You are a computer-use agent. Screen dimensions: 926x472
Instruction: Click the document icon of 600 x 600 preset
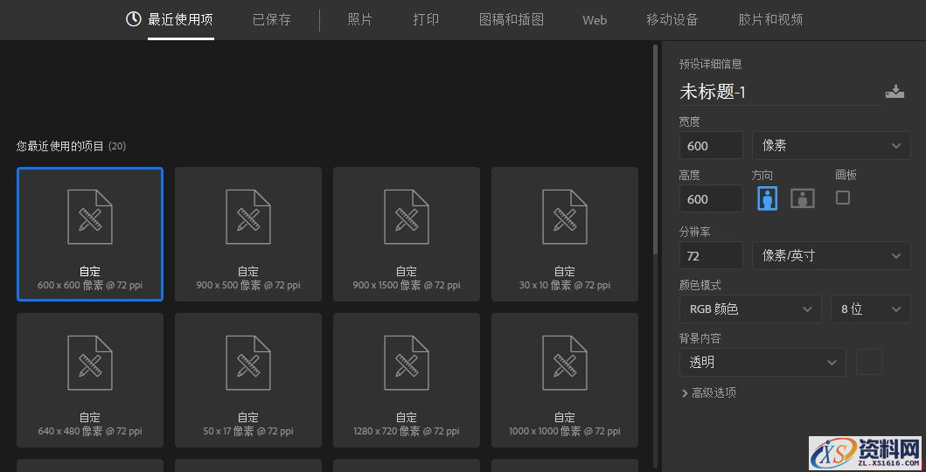point(90,217)
